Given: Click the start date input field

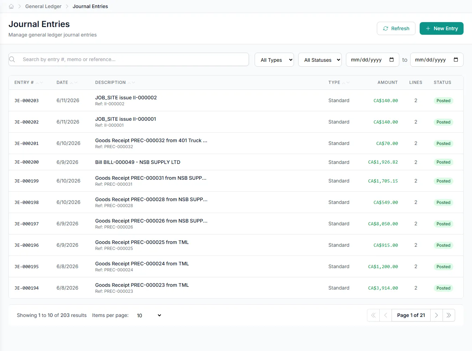Looking at the screenshot, I should pos(373,60).
